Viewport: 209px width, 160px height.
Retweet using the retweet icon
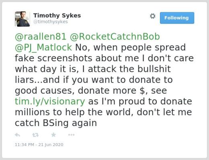point(35,135)
